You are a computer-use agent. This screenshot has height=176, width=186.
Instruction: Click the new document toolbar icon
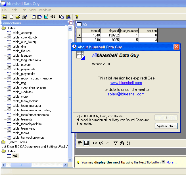pyautogui.click(x=12, y=17)
